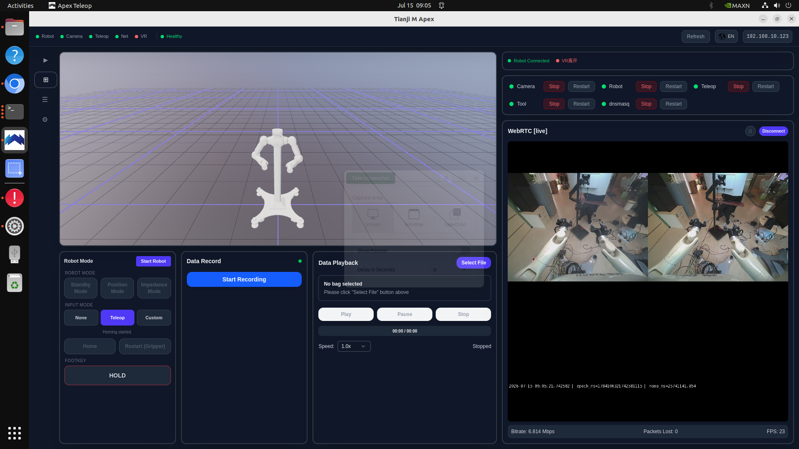Select Custom input mode
The image size is (799, 449).
[154, 318]
